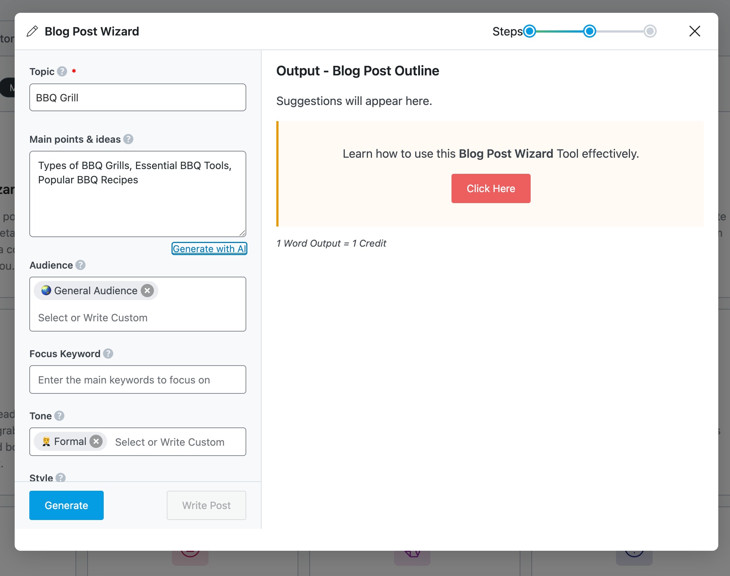Jump to the third step circle

tap(650, 31)
